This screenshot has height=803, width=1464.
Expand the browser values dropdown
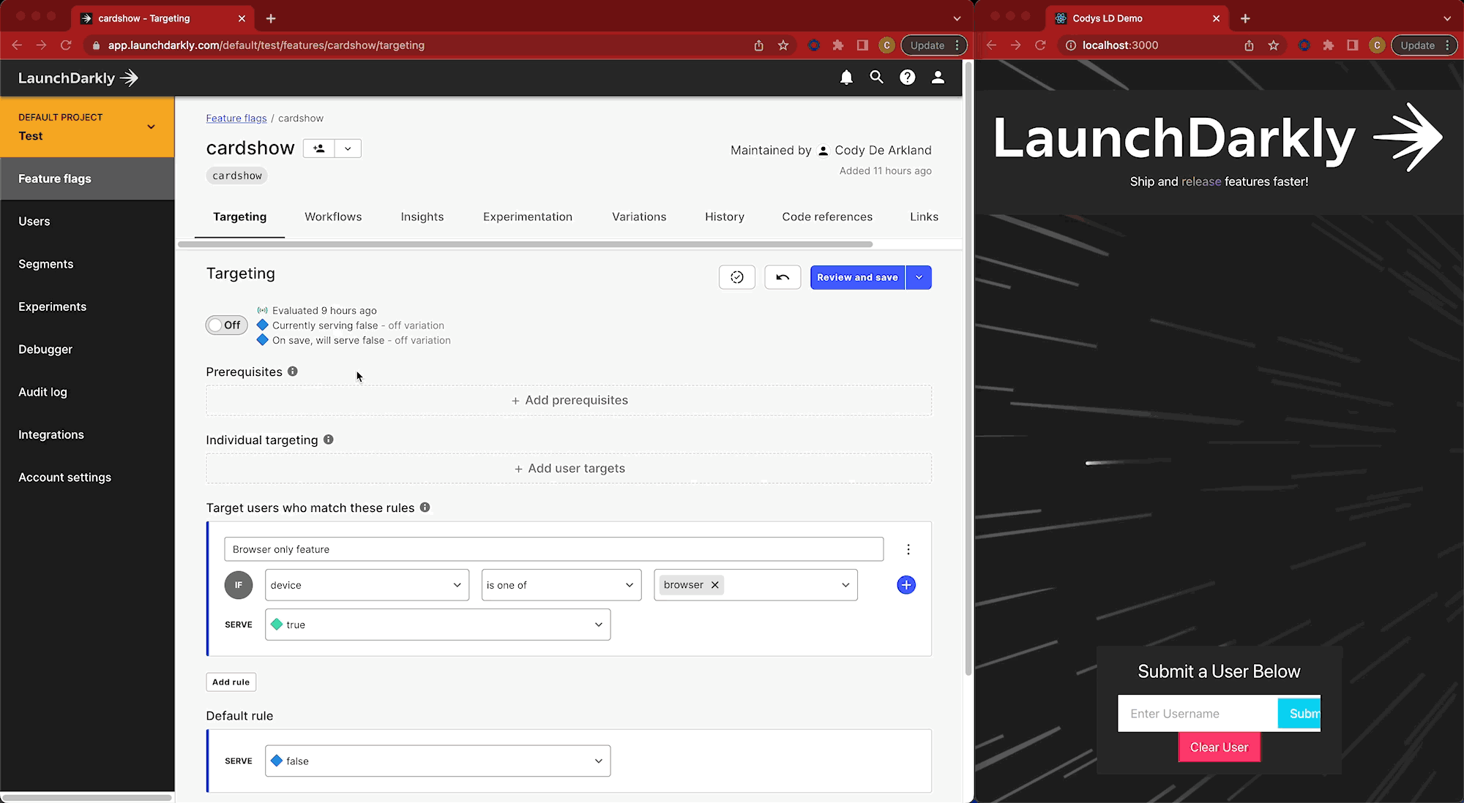point(845,585)
